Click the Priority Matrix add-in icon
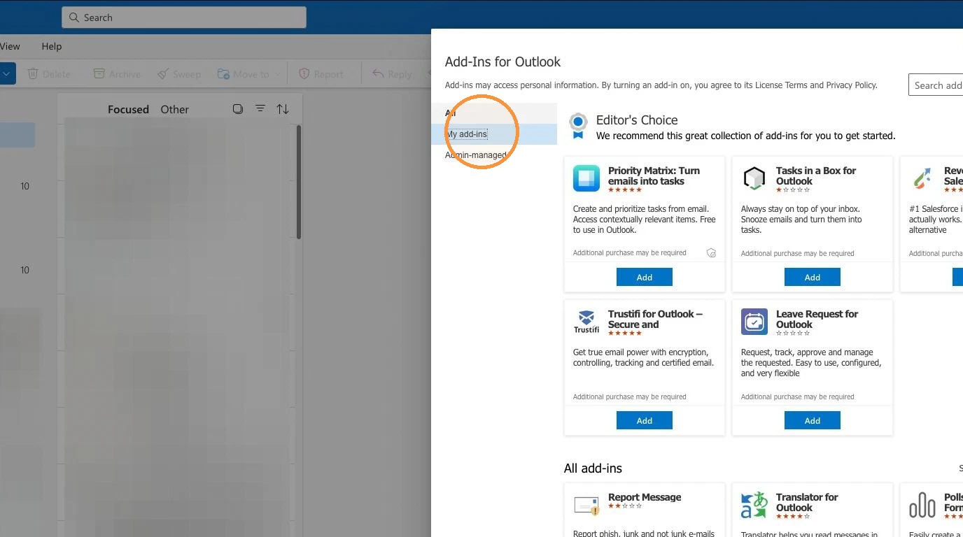The height and width of the screenshot is (537, 963). (x=586, y=178)
